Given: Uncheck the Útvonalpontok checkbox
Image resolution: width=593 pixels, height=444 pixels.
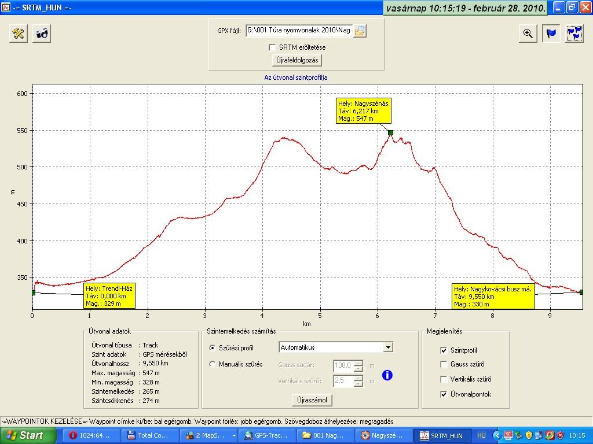Looking at the screenshot, I should pos(444,394).
